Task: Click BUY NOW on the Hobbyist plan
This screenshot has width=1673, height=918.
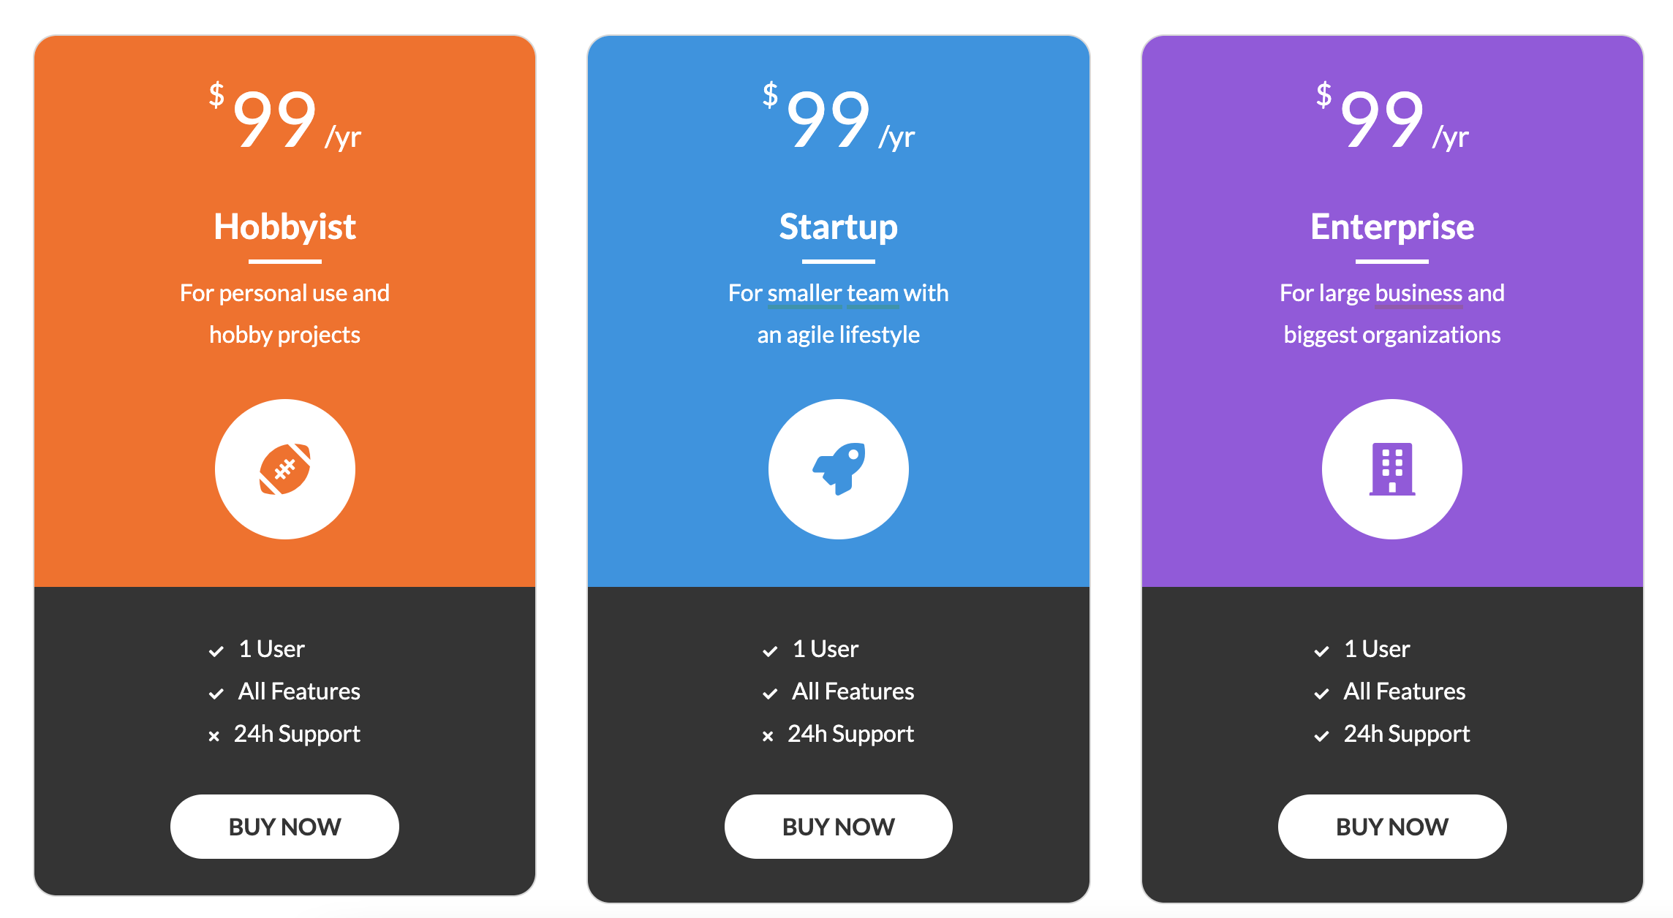Action: click(285, 827)
